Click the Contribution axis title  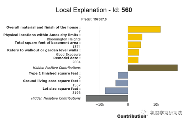132,116
